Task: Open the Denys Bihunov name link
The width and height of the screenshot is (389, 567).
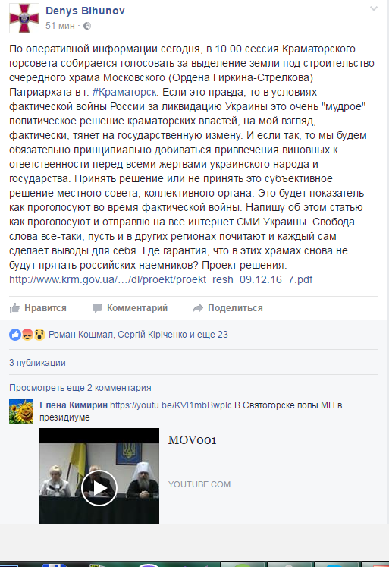Action: coord(85,11)
